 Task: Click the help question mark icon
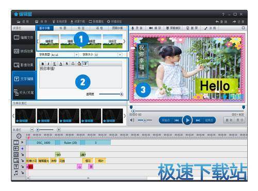point(223,14)
